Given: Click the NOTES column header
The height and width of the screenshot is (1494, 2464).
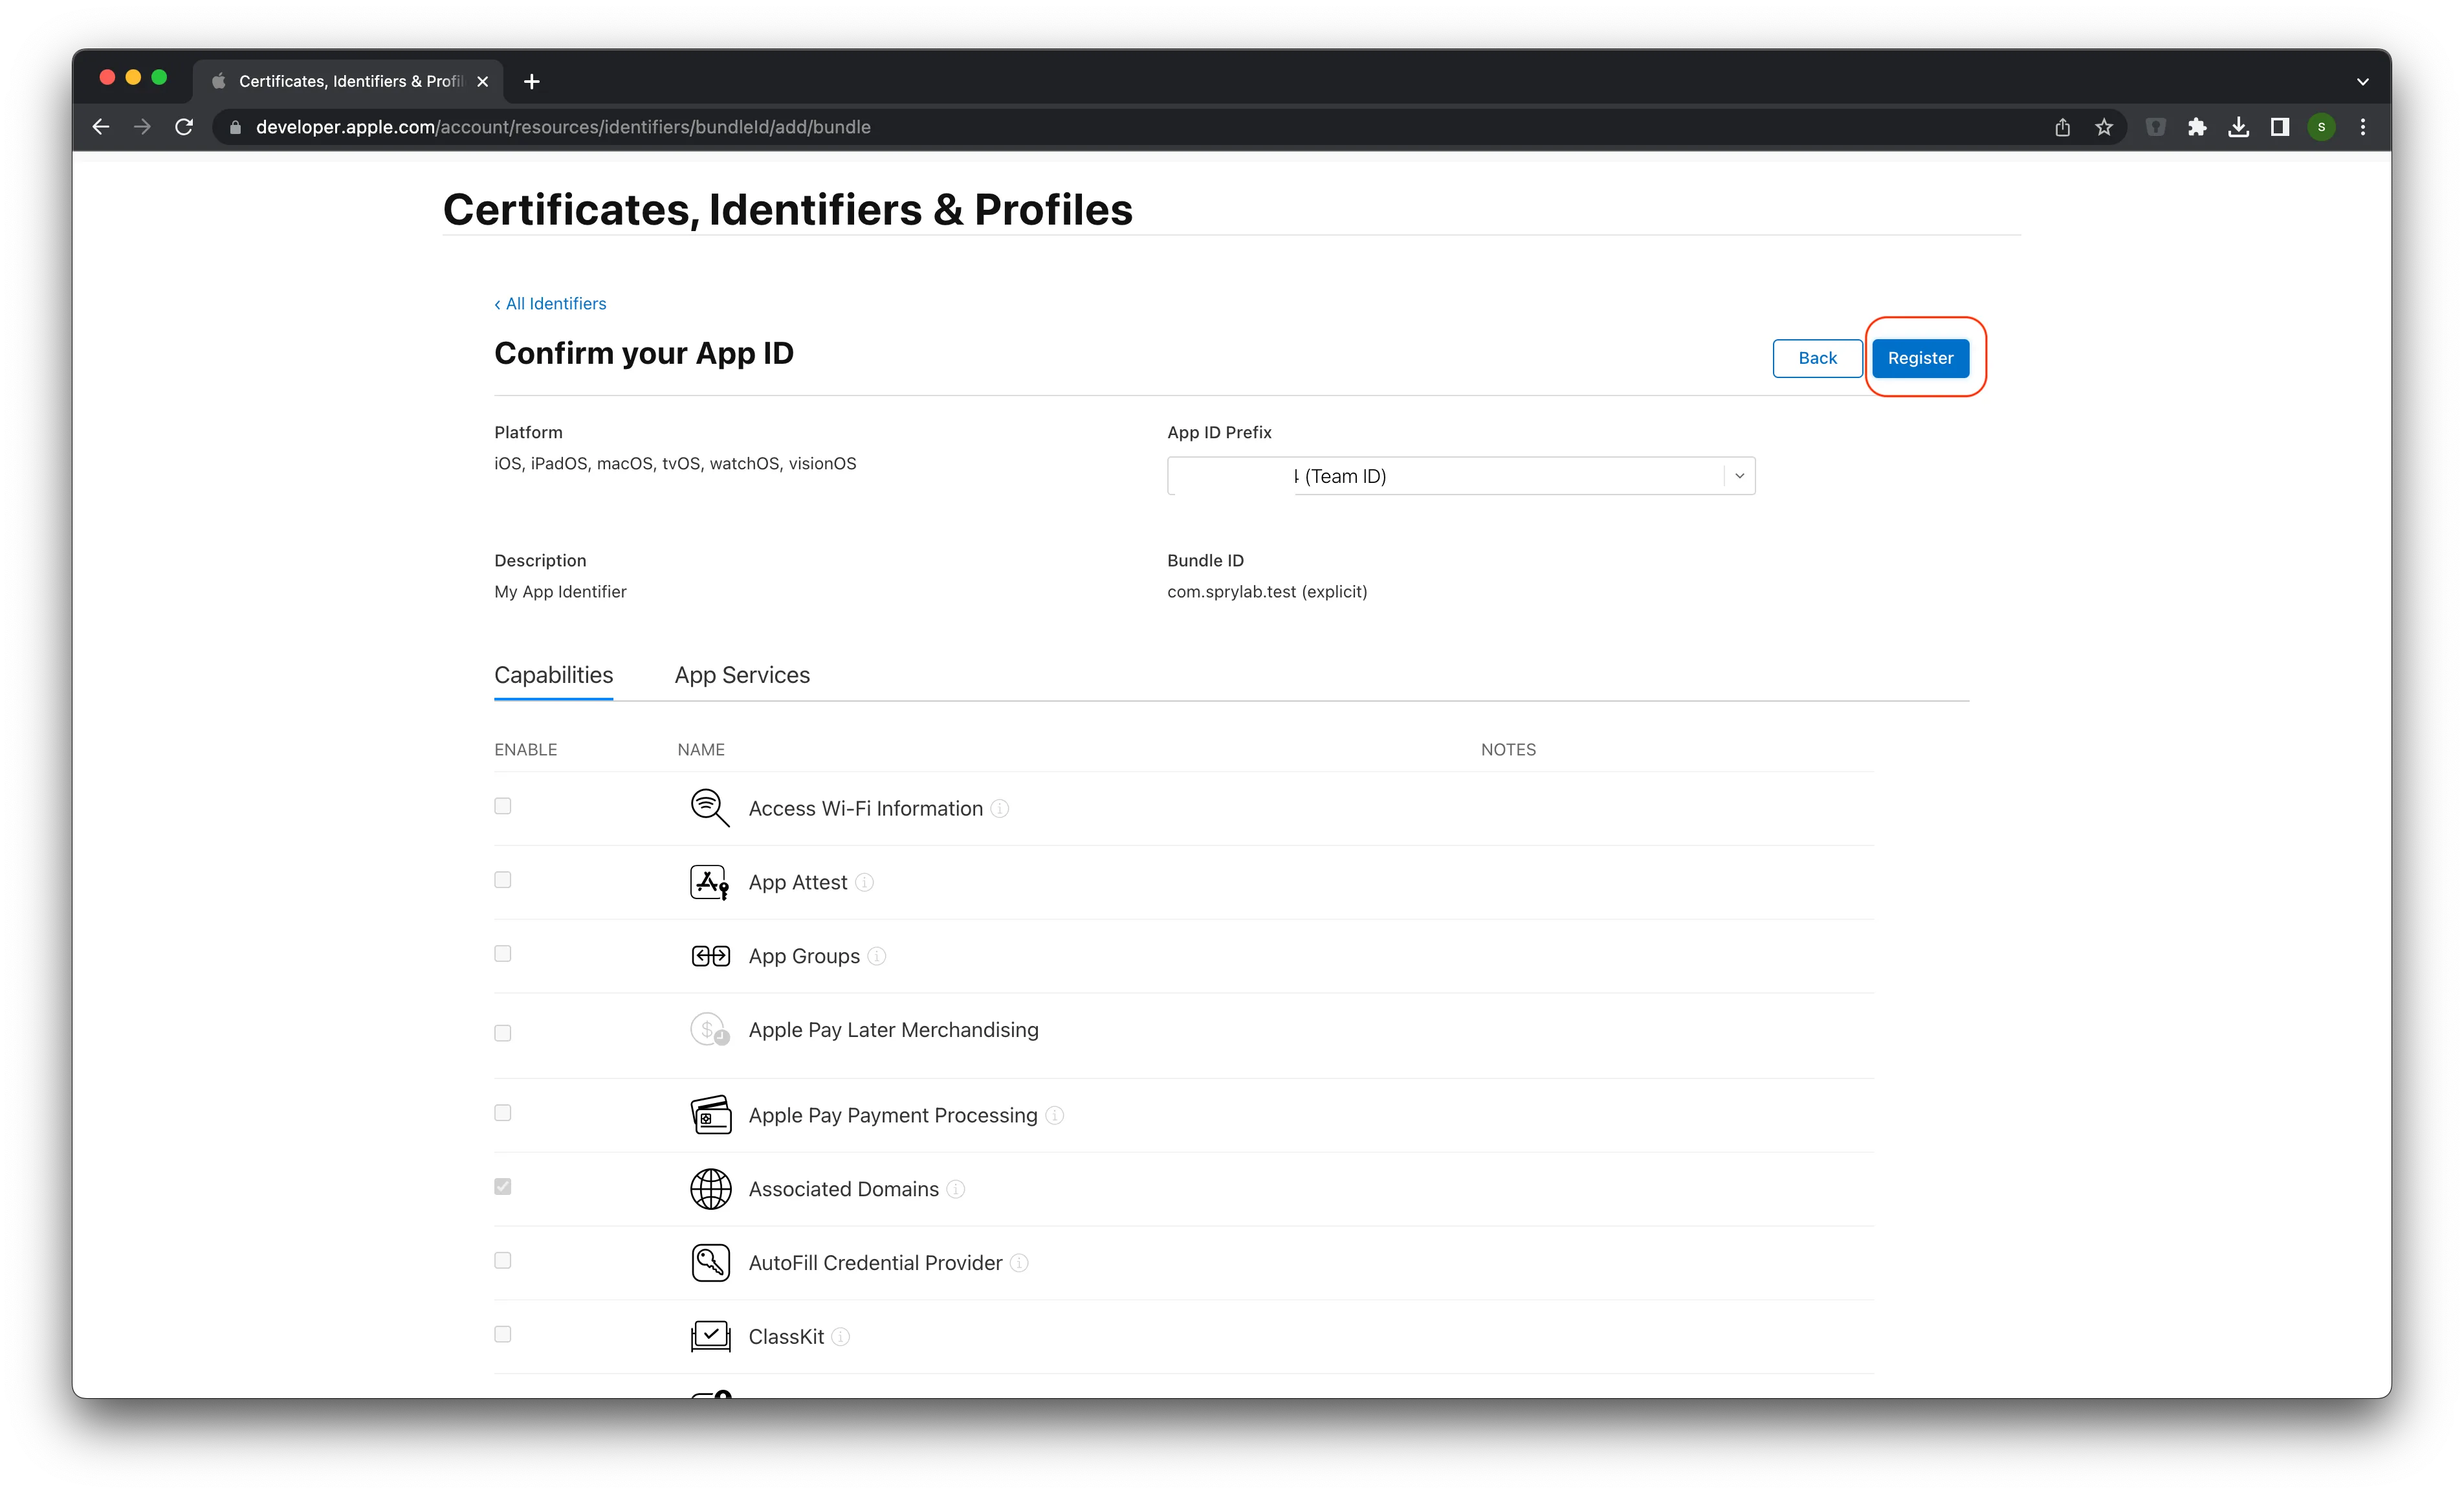Looking at the screenshot, I should (x=1508, y=750).
